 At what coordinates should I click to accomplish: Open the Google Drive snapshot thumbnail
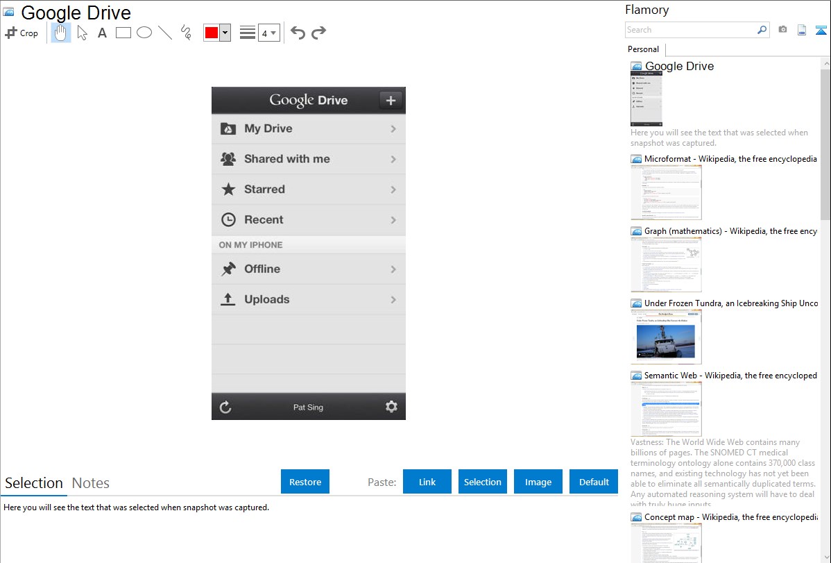(x=646, y=99)
